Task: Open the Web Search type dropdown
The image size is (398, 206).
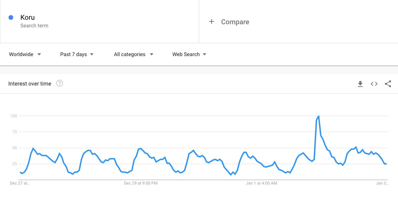Action: click(x=189, y=54)
